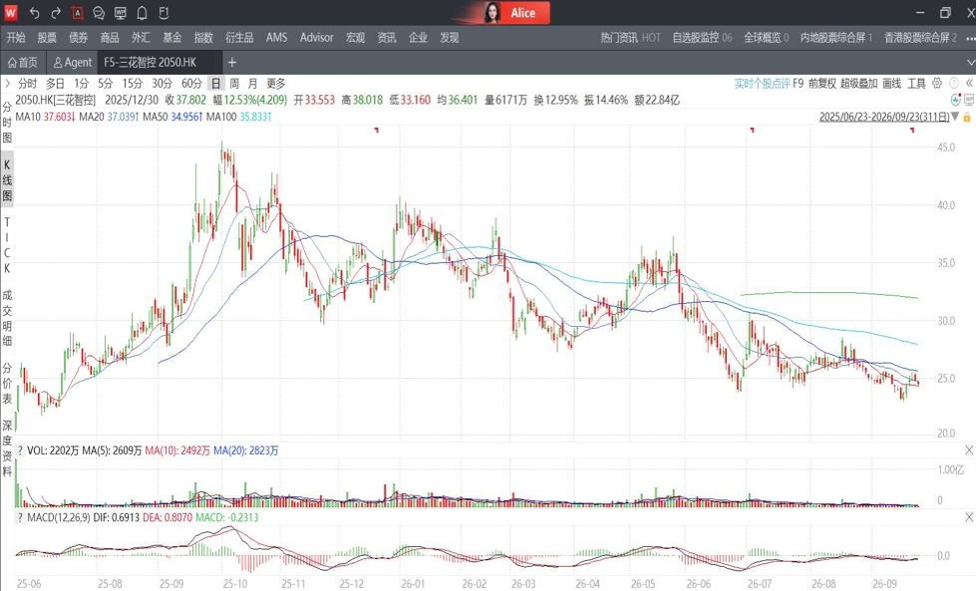
Task: Add a new tab with plus
Action: click(x=232, y=62)
